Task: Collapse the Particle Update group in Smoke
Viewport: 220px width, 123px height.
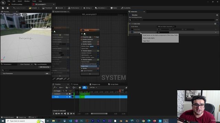Action: [x=82, y=59]
